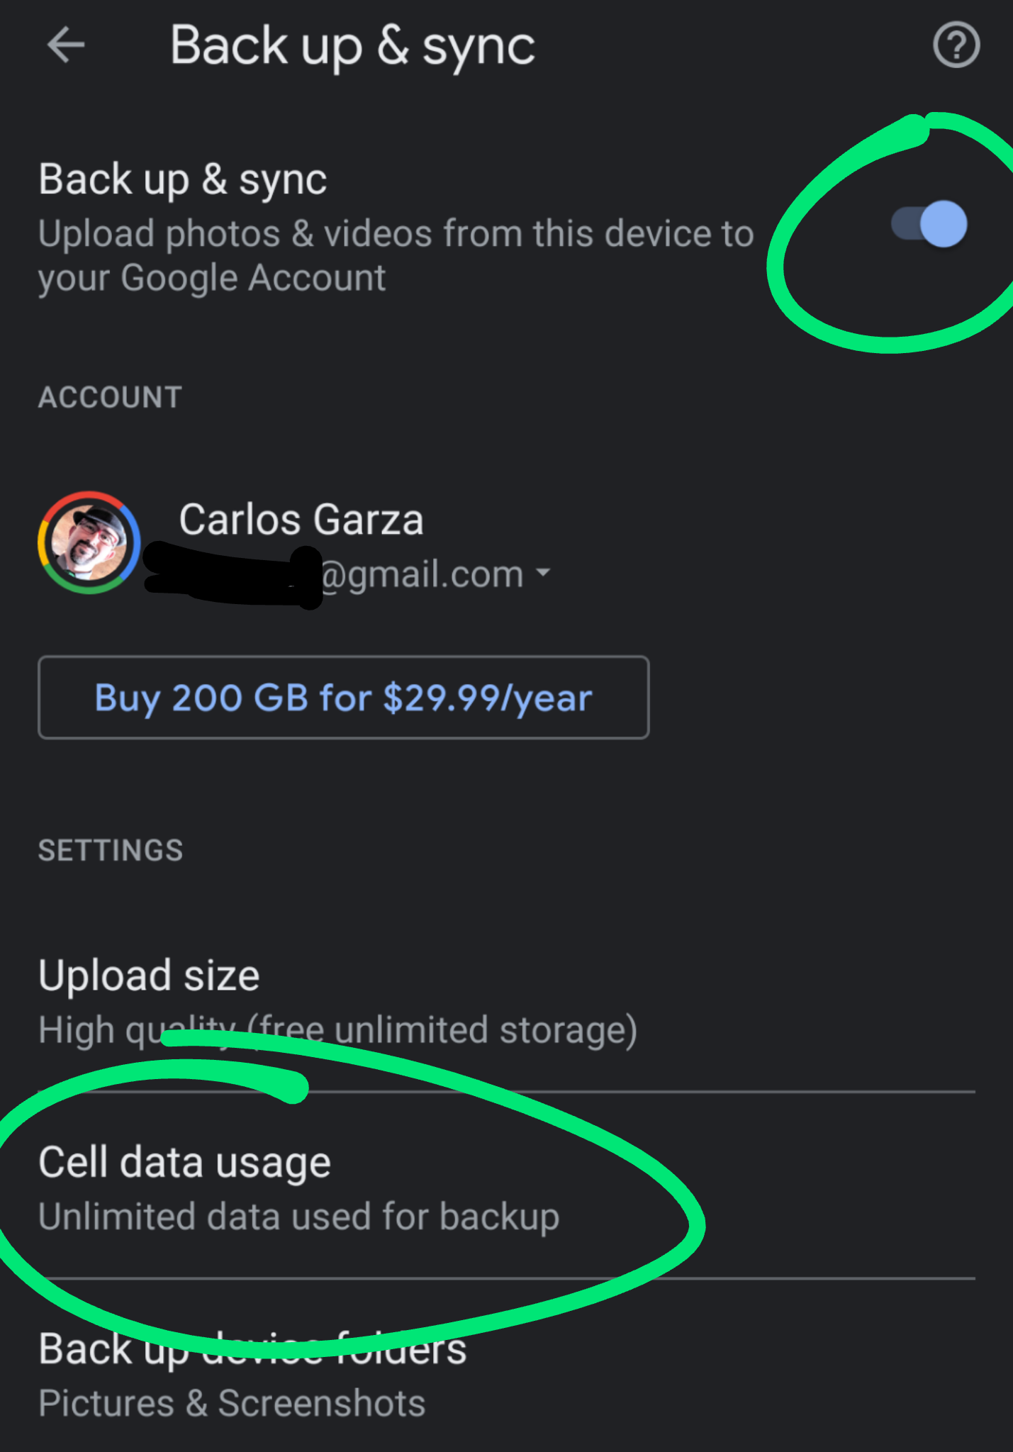Screen dimensions: 1013x1452
Task: Open the Upload size setting
Action: tap(507, 1003)
